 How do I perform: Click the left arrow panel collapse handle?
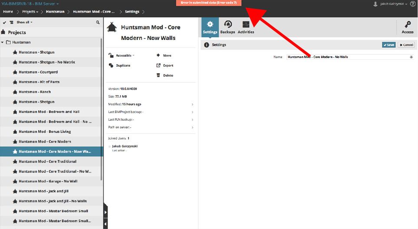click(x=105, y=224)
